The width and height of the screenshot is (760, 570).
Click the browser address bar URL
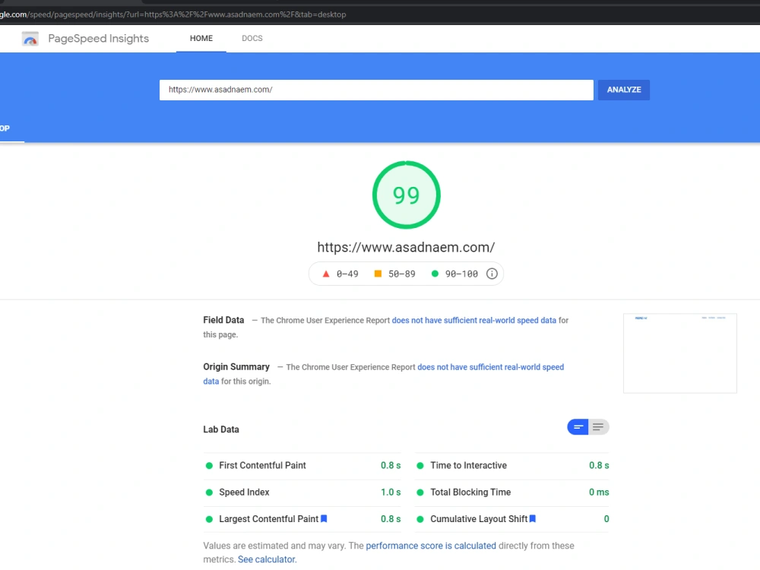click(x=173, y=14)
